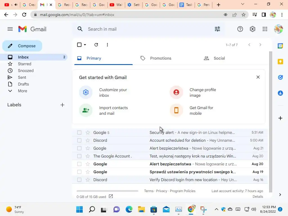Click the search magnifier icon
The image size is (288, 216).
pyautogui.click(x=80, y=29)
